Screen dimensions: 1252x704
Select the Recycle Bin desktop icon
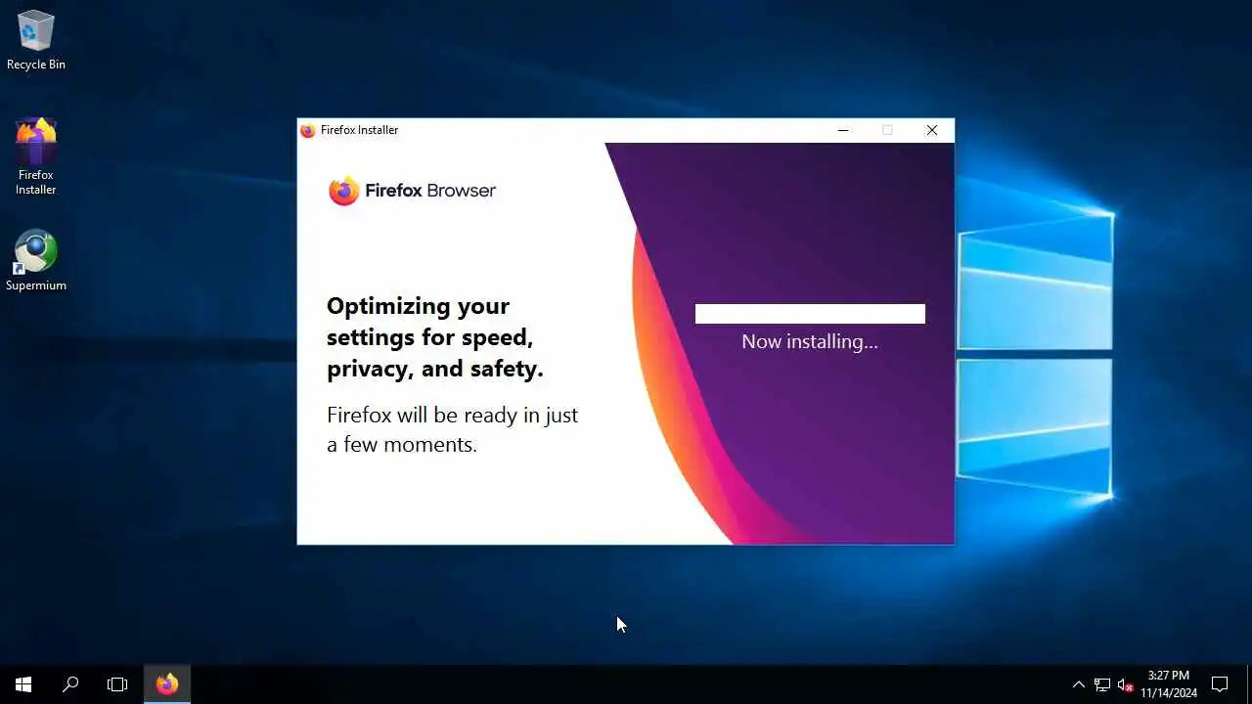36,40
